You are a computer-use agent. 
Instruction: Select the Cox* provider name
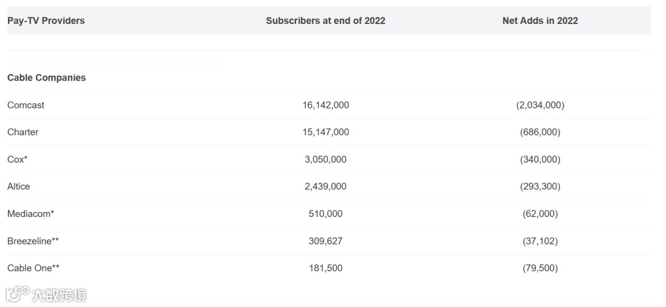click(17, 159)
